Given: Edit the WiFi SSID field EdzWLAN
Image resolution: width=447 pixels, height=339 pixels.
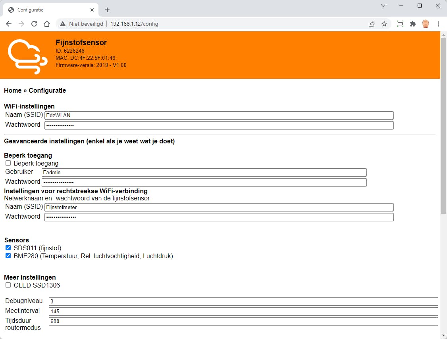Looking at the screenshot, I should tap(219, 116).
